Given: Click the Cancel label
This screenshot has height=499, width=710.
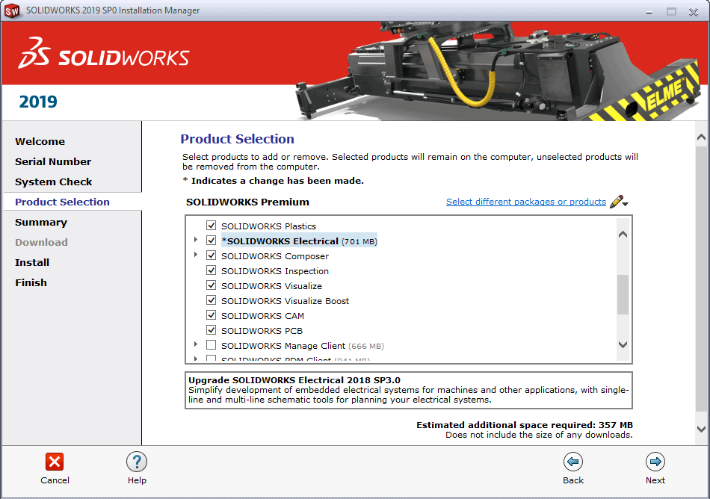Looking at the screenshot, I should tap(55, 480).
